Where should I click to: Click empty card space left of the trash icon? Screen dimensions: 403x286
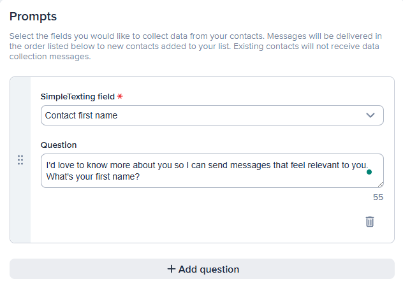pyautogui.click(x=191, y=222)
